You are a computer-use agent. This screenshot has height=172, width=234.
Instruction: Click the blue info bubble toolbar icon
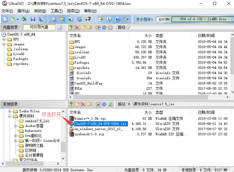point(109,19)
